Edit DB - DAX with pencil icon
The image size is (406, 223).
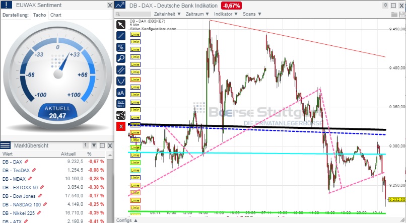[26, 162]
